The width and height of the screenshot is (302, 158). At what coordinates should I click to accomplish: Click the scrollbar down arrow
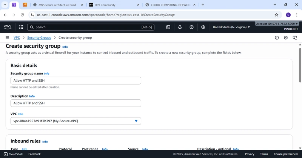coord(300,148)
